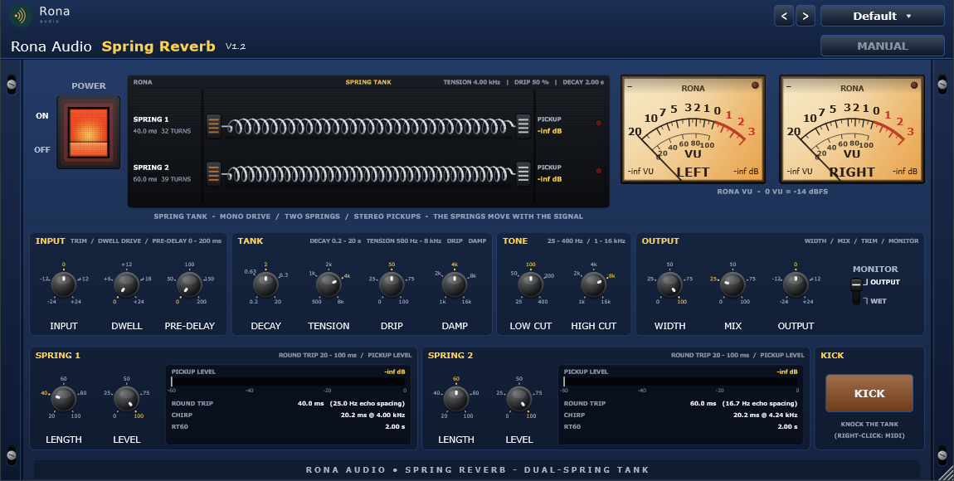Click '40.0 ms 32 TURNS' spring info
The width and height of the screenshot is (954, 481).
[x=162, y=131]
